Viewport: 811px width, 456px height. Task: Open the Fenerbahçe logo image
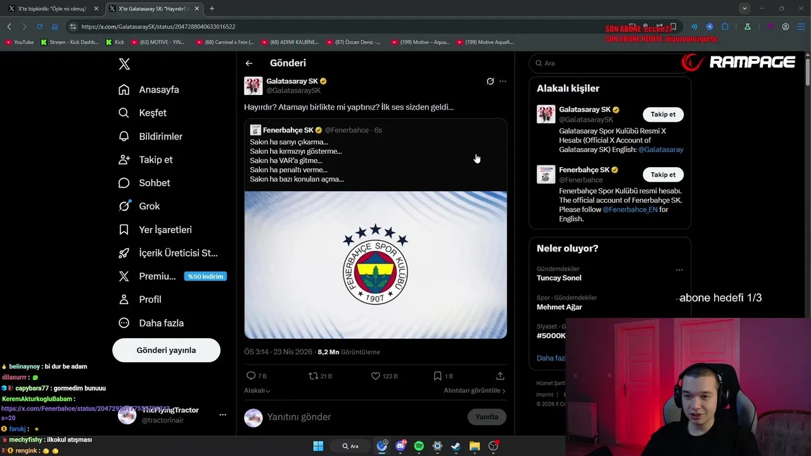point(375,265)
